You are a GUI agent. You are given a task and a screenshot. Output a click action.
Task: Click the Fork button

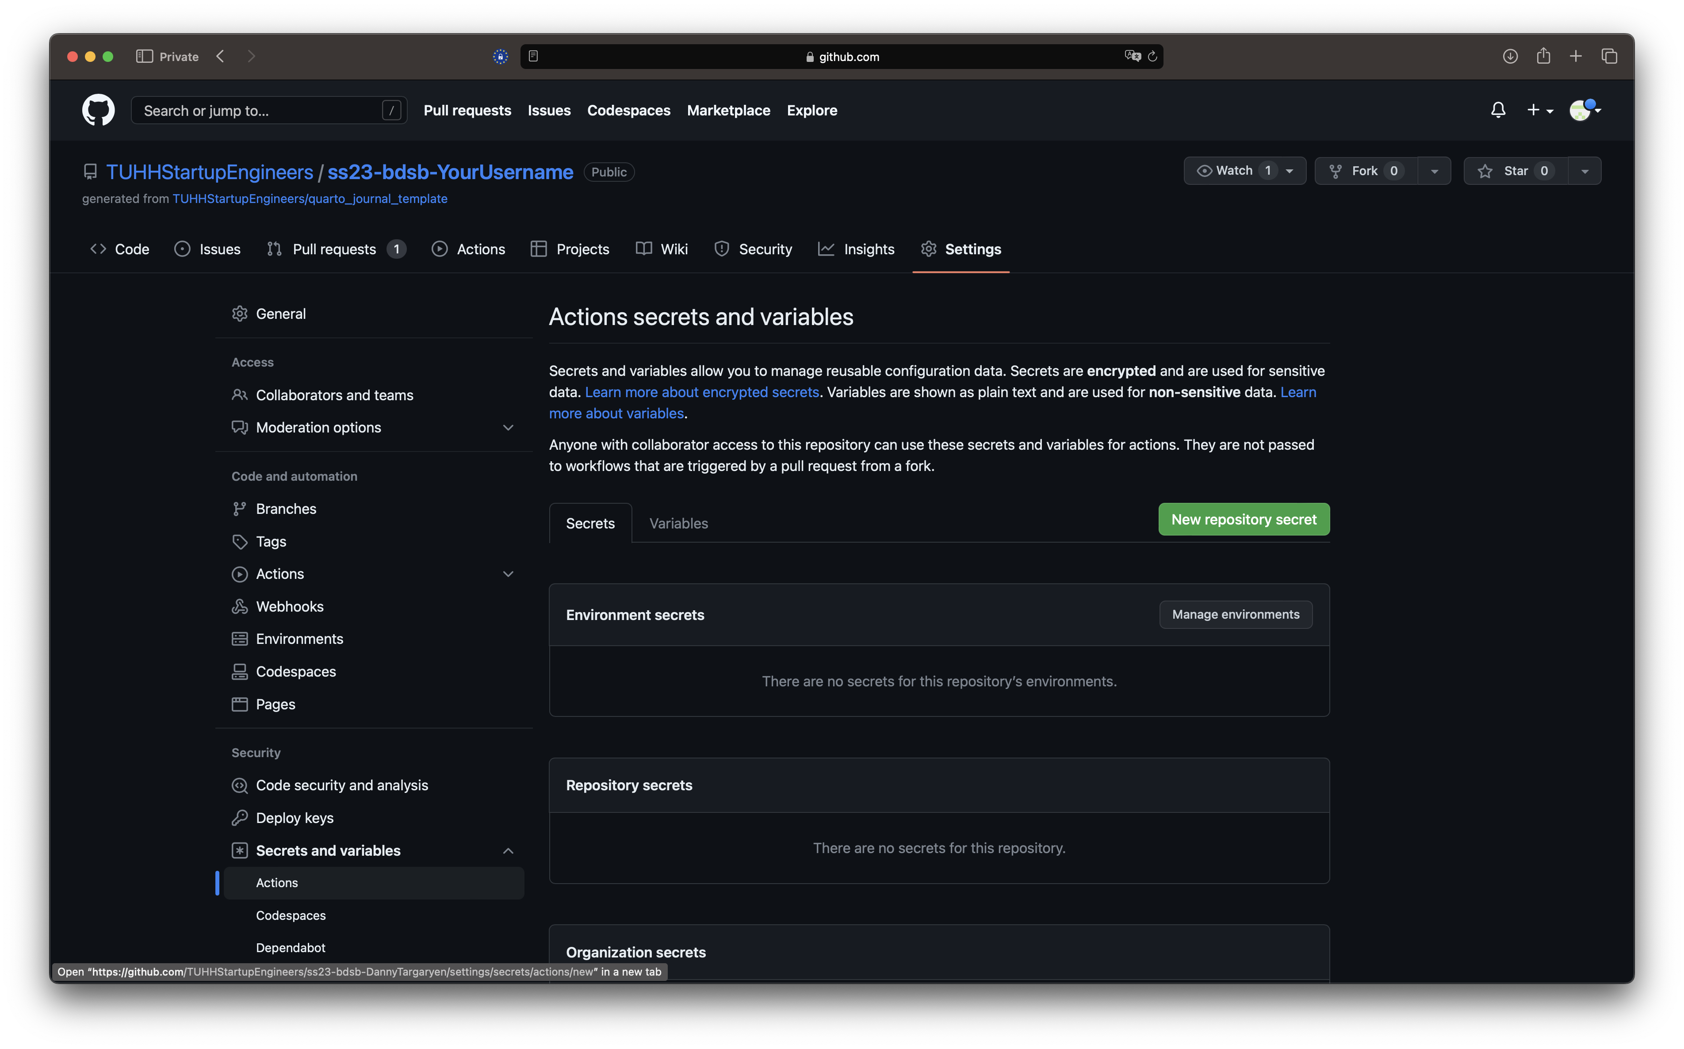[x=1366, y=171]
